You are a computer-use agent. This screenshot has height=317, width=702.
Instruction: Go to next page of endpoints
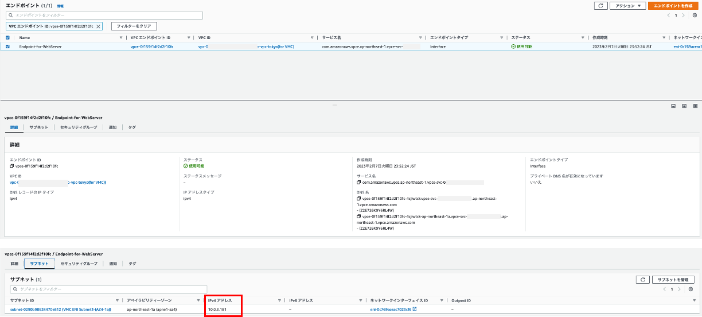click(x=684, y=16)
